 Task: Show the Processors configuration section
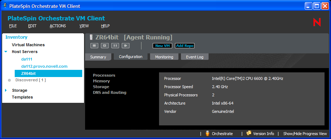tap(104, 75)
